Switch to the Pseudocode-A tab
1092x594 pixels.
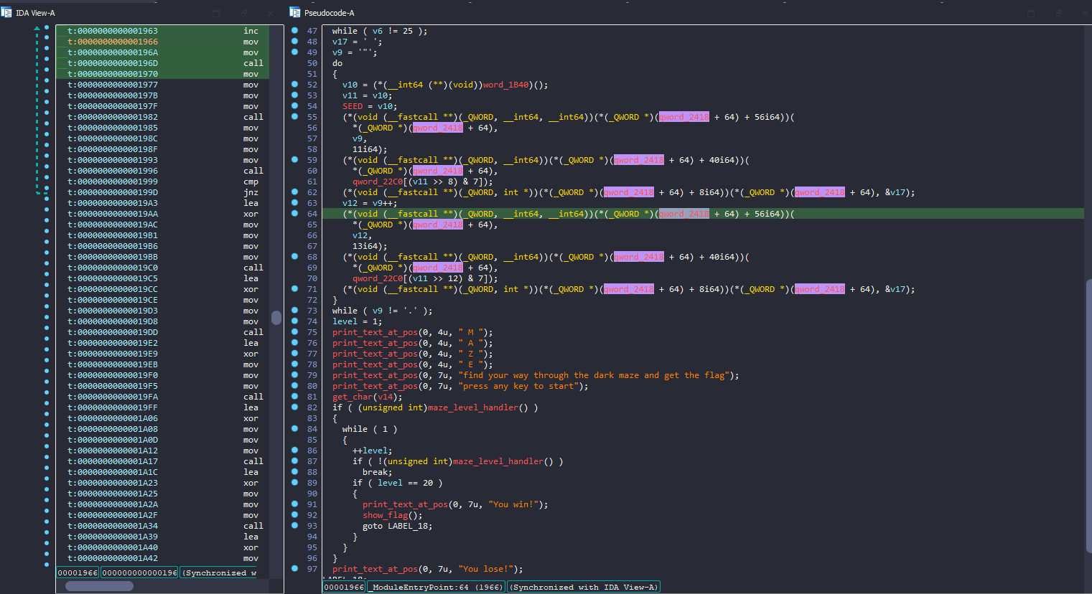(x=329, y=13)
